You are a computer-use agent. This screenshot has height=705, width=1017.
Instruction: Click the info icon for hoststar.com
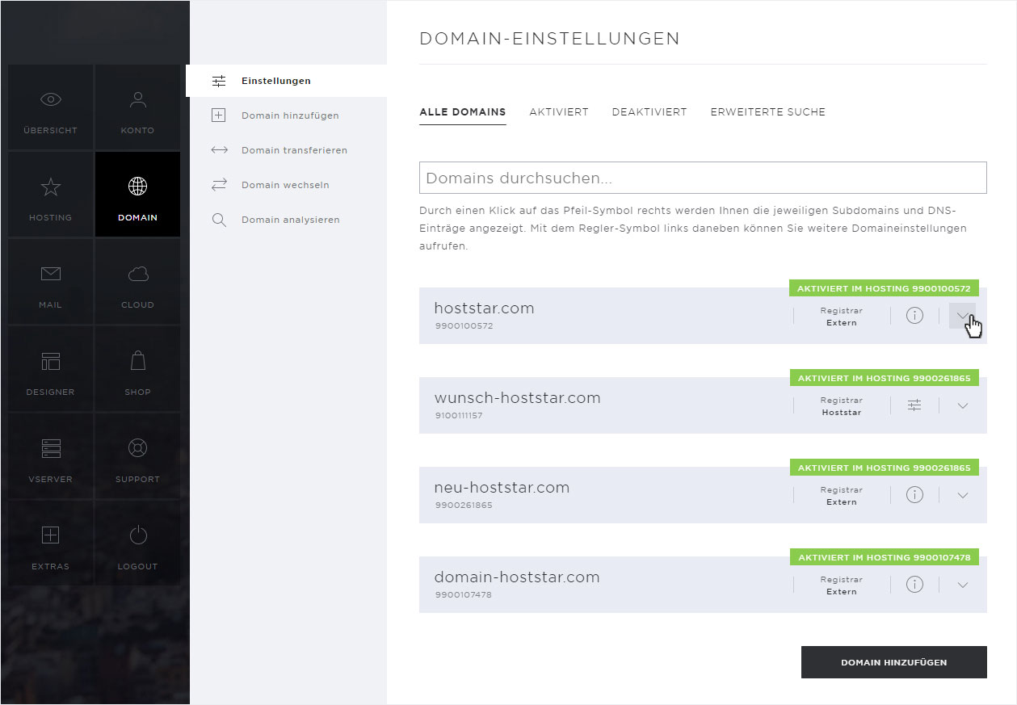pyautogui.click(x=914, y=316)
